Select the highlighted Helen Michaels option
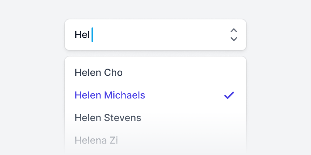Viewport: 311px width, 155px height. coord(155,95)
